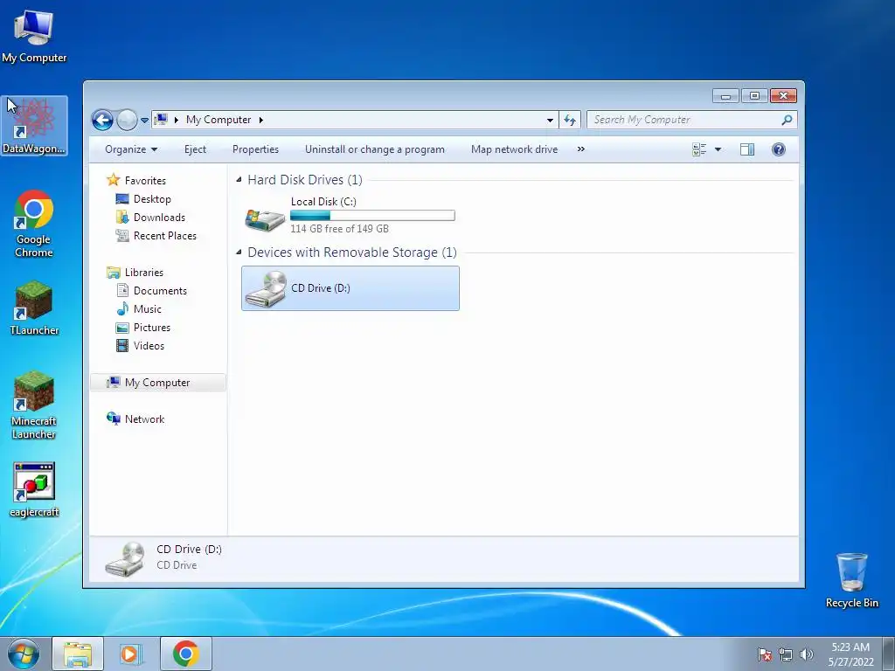The height and width of the screenshot is (671, 895).
Task: Click the network tray icon
Action: 786,654
